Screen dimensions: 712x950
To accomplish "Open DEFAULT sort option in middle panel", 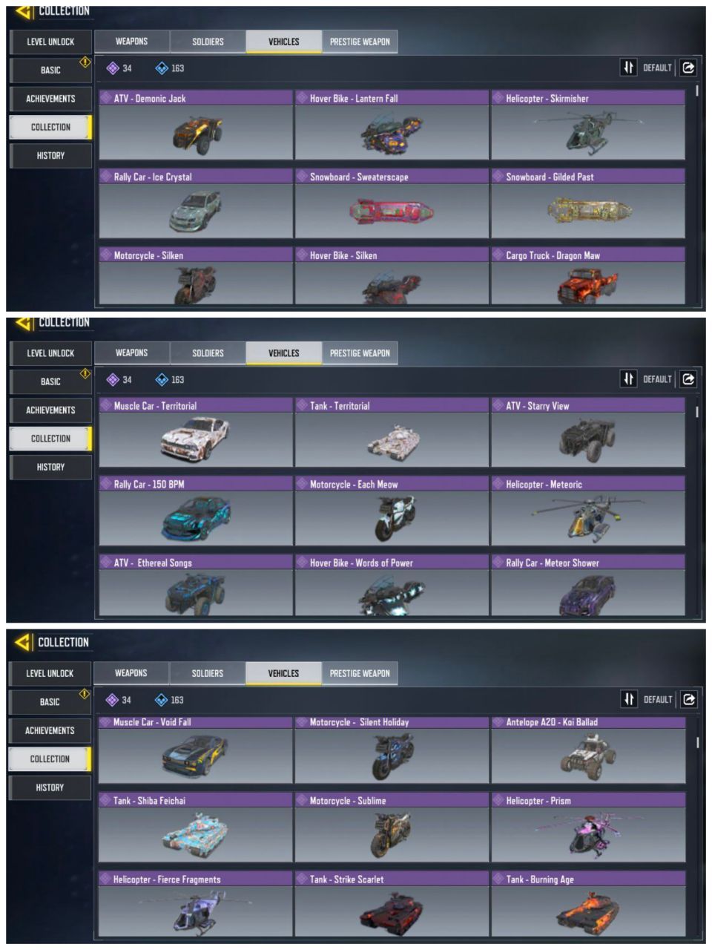I will click(x=657, y=379).
